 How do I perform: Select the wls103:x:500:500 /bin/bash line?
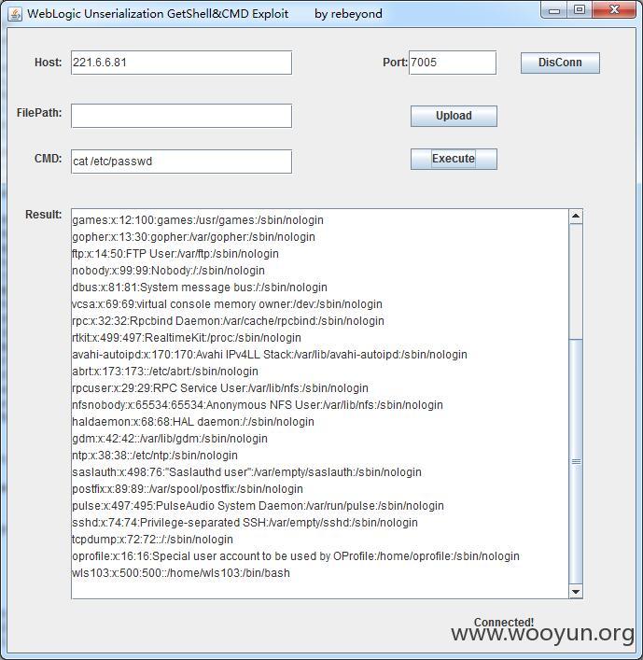181,574
